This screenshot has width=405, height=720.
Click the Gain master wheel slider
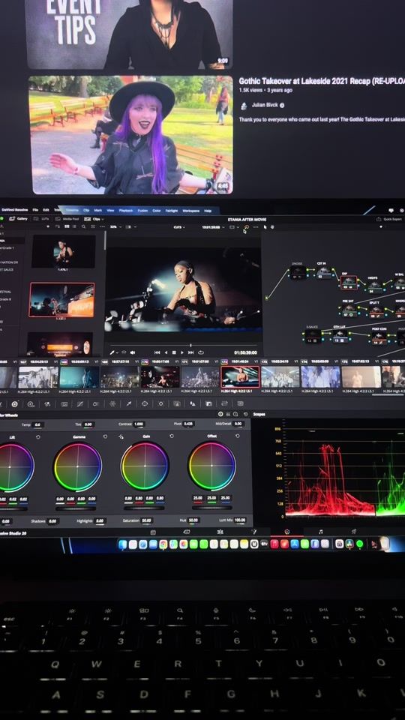pyautogui.click(x=145, y=508)
